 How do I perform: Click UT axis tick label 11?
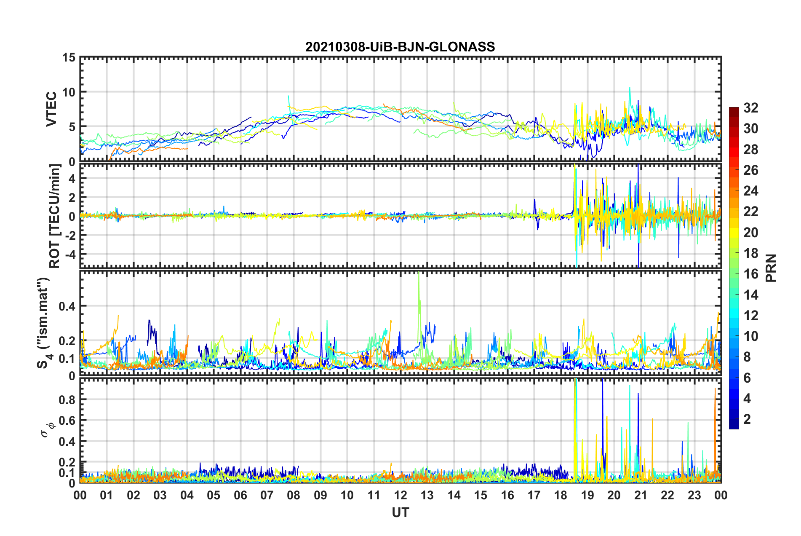pyautogui.click(x=374, y=495)
